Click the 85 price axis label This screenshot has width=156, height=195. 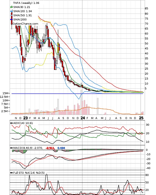coord(146,9)
